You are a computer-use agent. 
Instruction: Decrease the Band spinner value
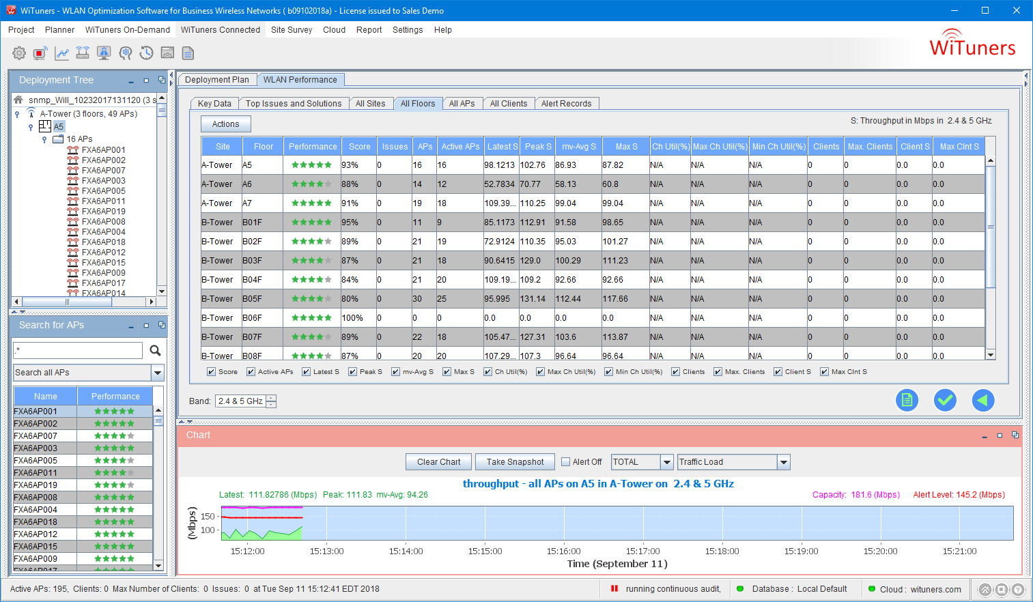271,404
